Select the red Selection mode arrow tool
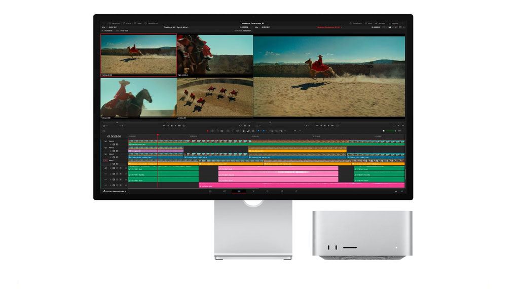 207,131
